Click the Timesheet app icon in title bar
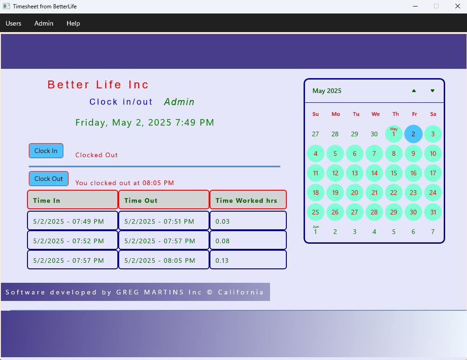The height and width of the screenshot is (360, 467). click(x=7, y=6)
